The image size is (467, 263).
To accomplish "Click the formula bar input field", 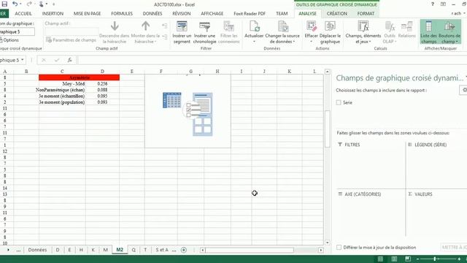I will coord(272,60).
